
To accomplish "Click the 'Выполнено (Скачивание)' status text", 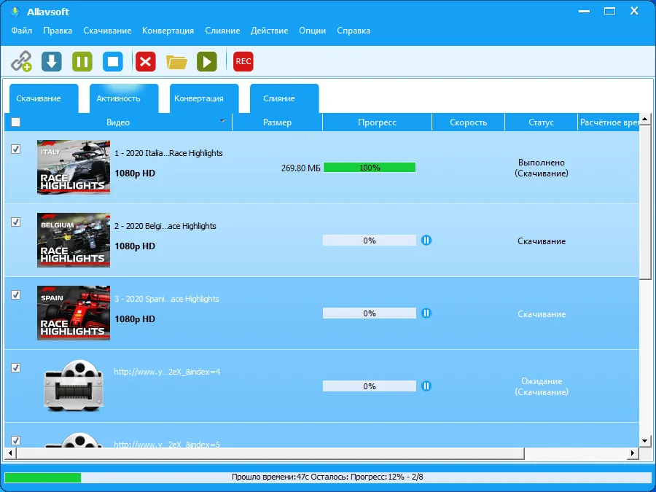I will pyautogui.click(x=542, y=168).
